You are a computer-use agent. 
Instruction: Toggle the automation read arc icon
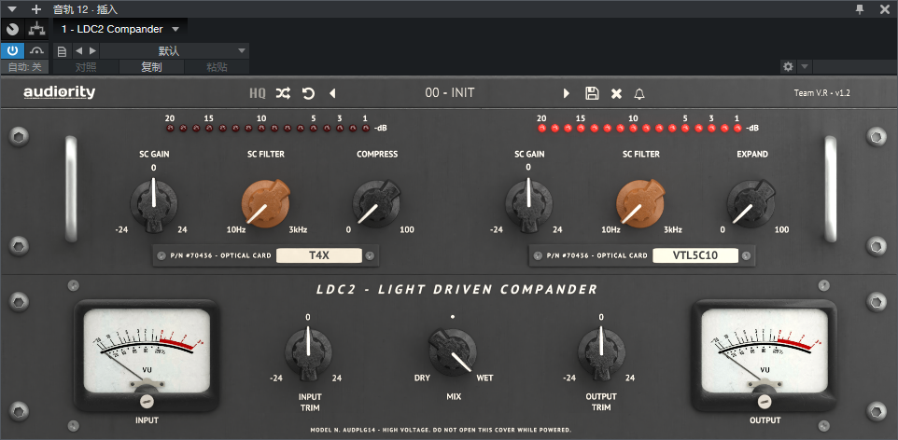pyautogui.click(x=37, y=50)
